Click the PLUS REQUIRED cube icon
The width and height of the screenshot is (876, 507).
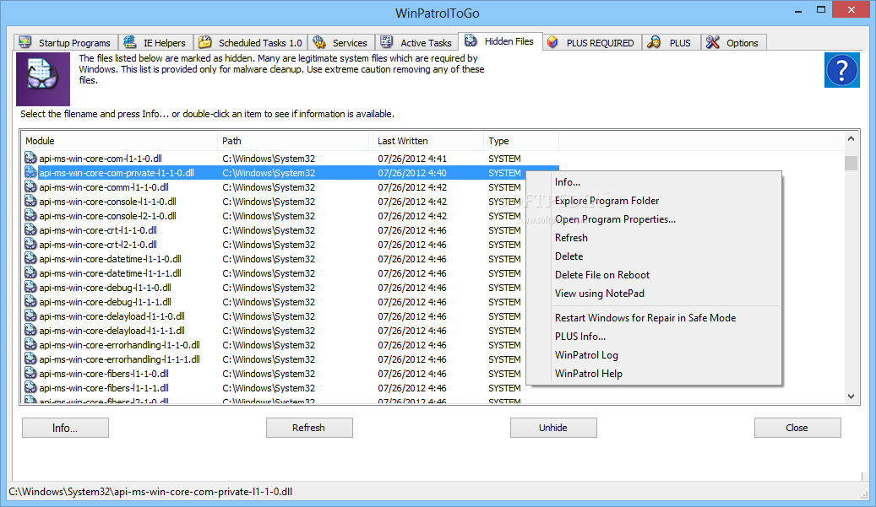click(x=552, y=42)
